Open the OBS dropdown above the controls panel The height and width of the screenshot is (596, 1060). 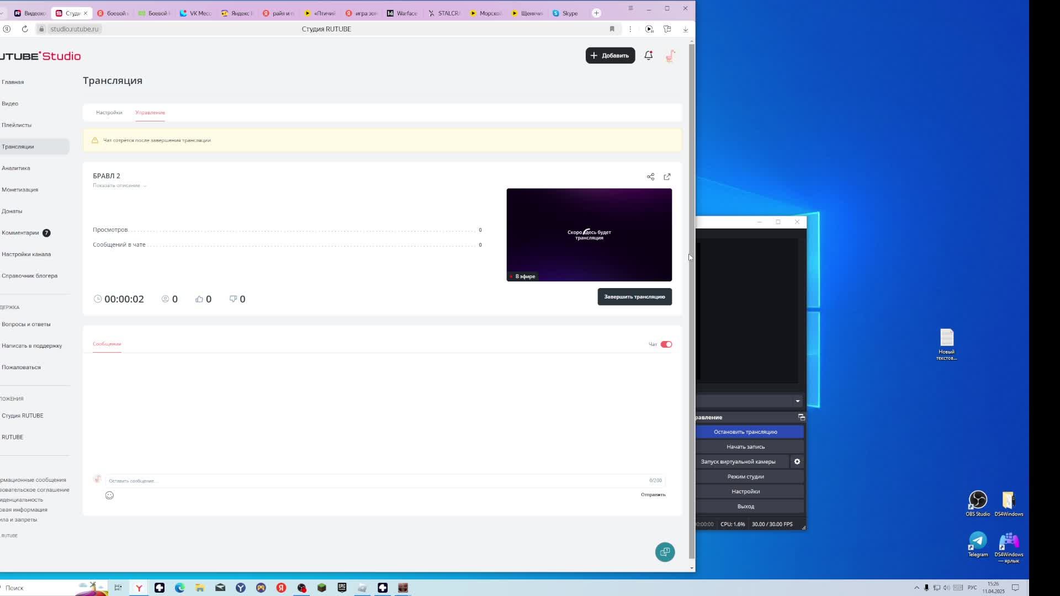797,401
